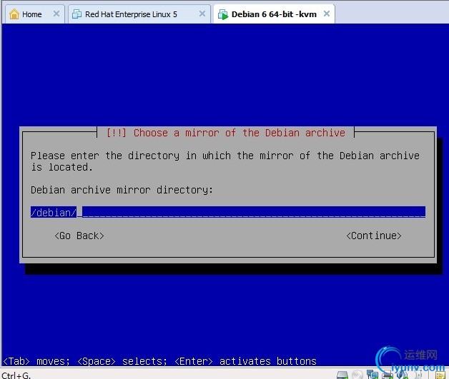449x379 pixels.
Task: Click the CD/DVD drive status icon
Action: (357, 375)
